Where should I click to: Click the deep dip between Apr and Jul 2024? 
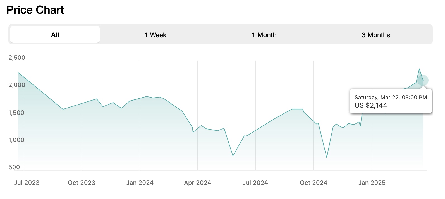pyautogui.click(x=233, y=155)
